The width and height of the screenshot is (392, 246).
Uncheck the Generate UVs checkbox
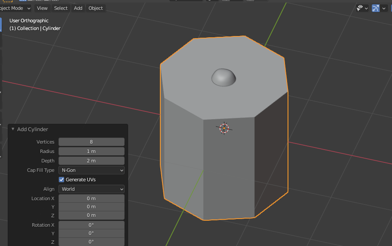click(61, 180)
